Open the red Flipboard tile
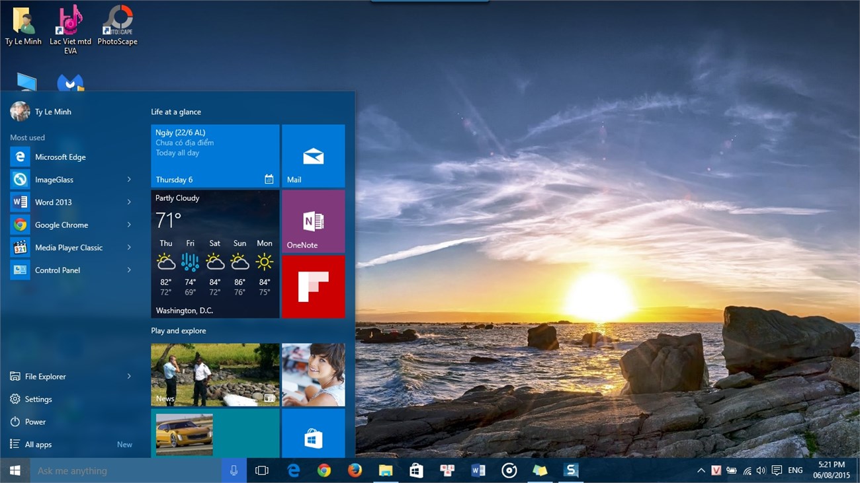Screen dimensions: 860x483 [x=314, y=287]
